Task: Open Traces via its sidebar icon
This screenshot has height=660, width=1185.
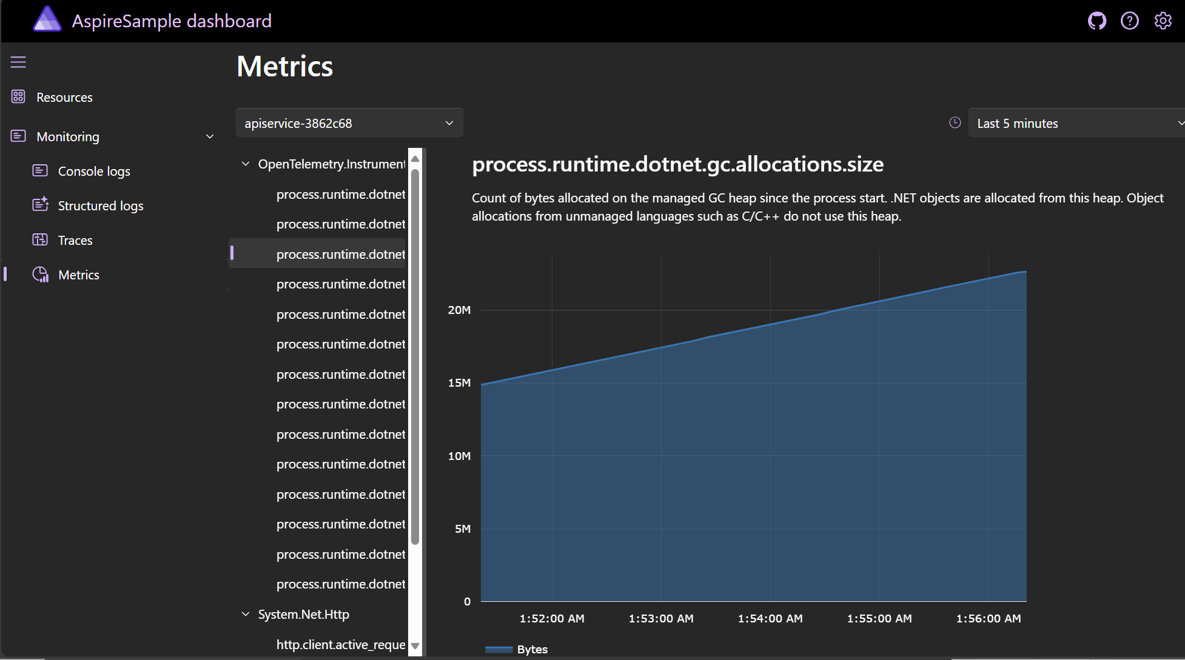Action: (40, 240)
